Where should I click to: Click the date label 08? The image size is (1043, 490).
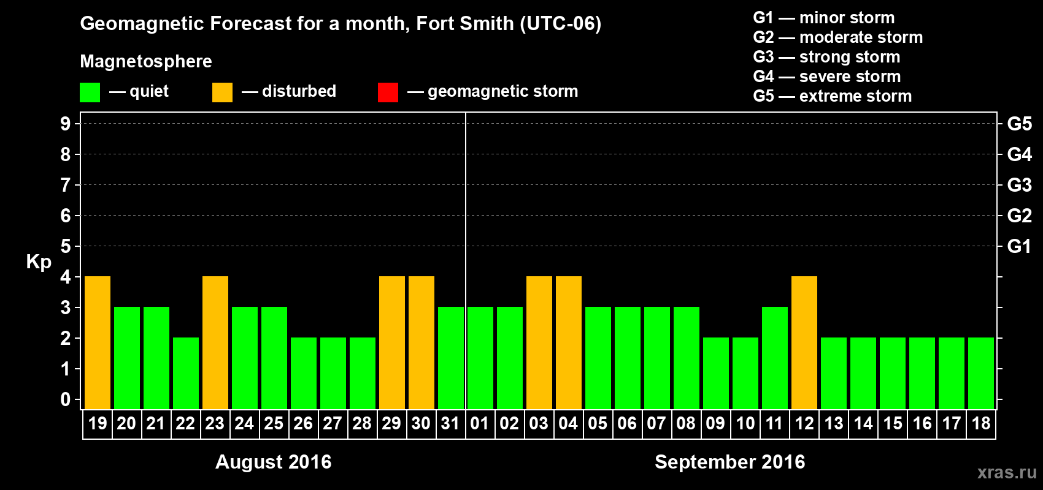[x=686, y=423]
